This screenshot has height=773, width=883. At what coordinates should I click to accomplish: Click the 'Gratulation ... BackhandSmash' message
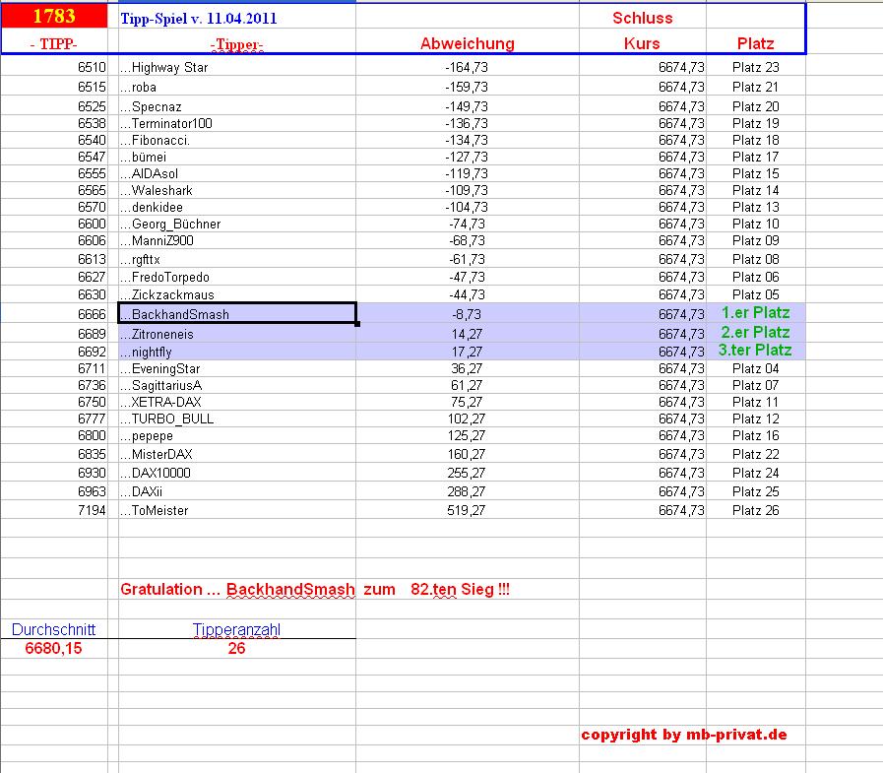point(315,590)
